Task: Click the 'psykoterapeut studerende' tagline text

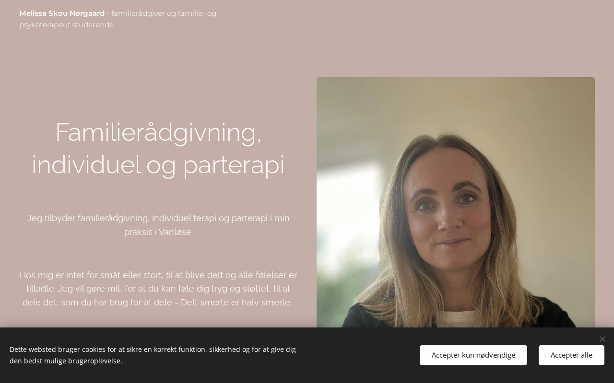Action: click(x=67, y=25)
